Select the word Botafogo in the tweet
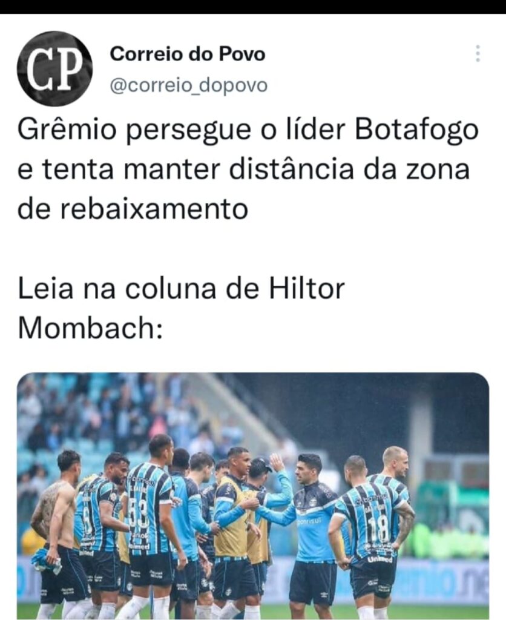This screenshot has height=620, width=506. point(416,130)
